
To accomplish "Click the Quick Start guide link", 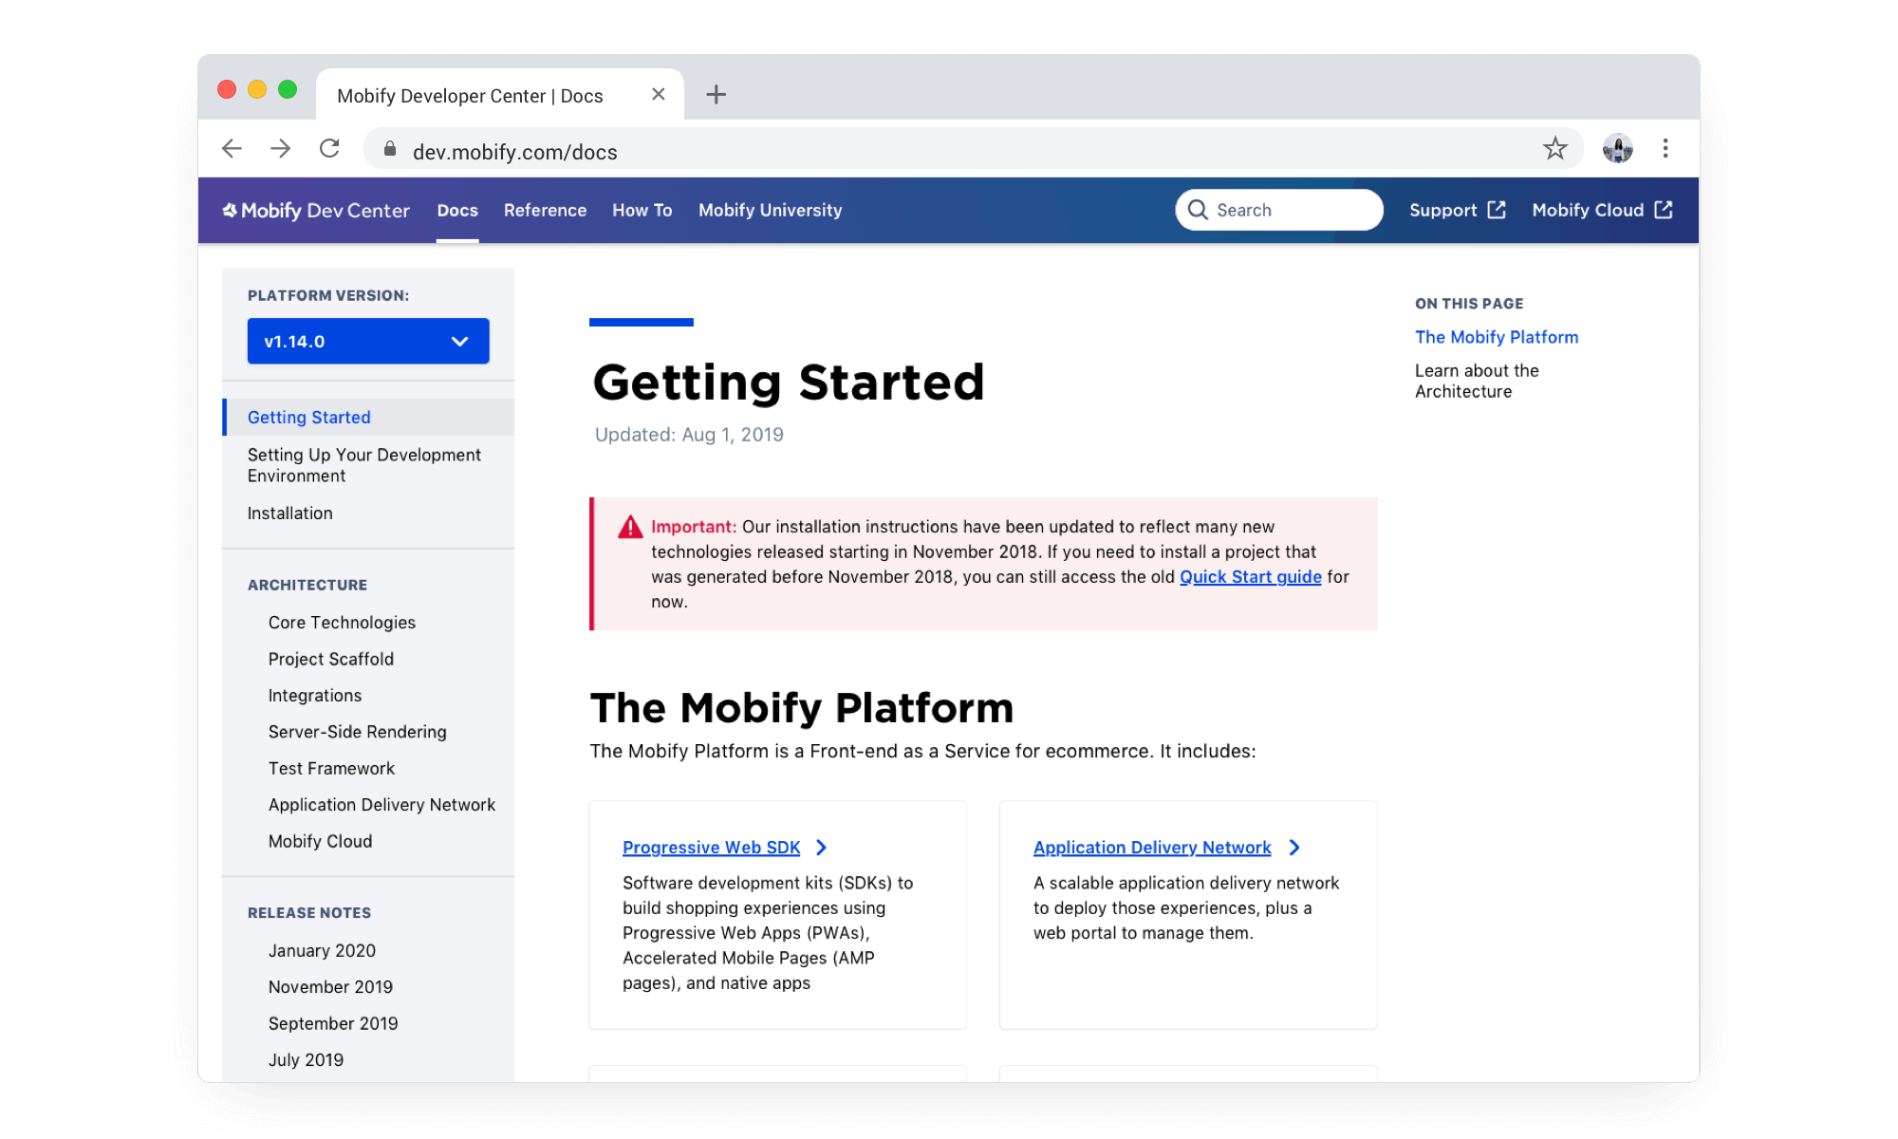I will (x=1250, y=576).
